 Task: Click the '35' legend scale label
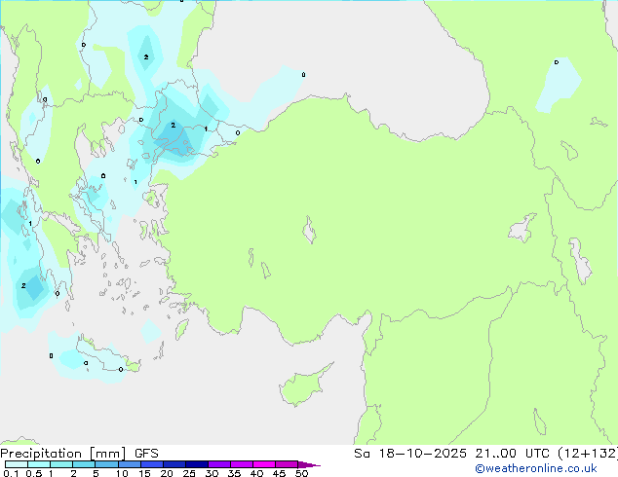234,473
